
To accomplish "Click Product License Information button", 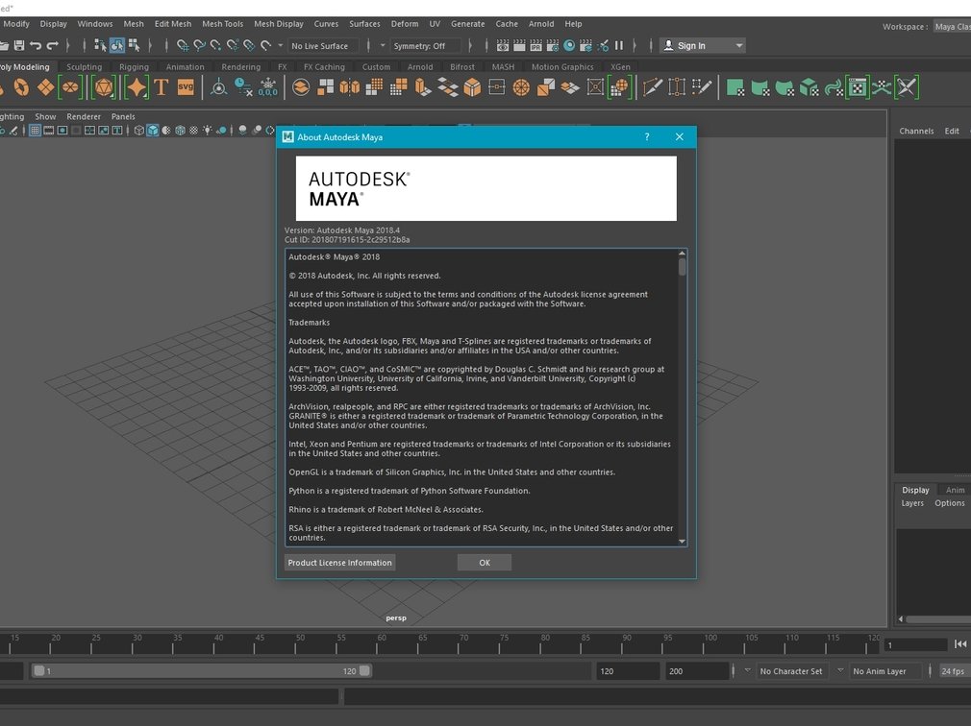I will 340,562.
